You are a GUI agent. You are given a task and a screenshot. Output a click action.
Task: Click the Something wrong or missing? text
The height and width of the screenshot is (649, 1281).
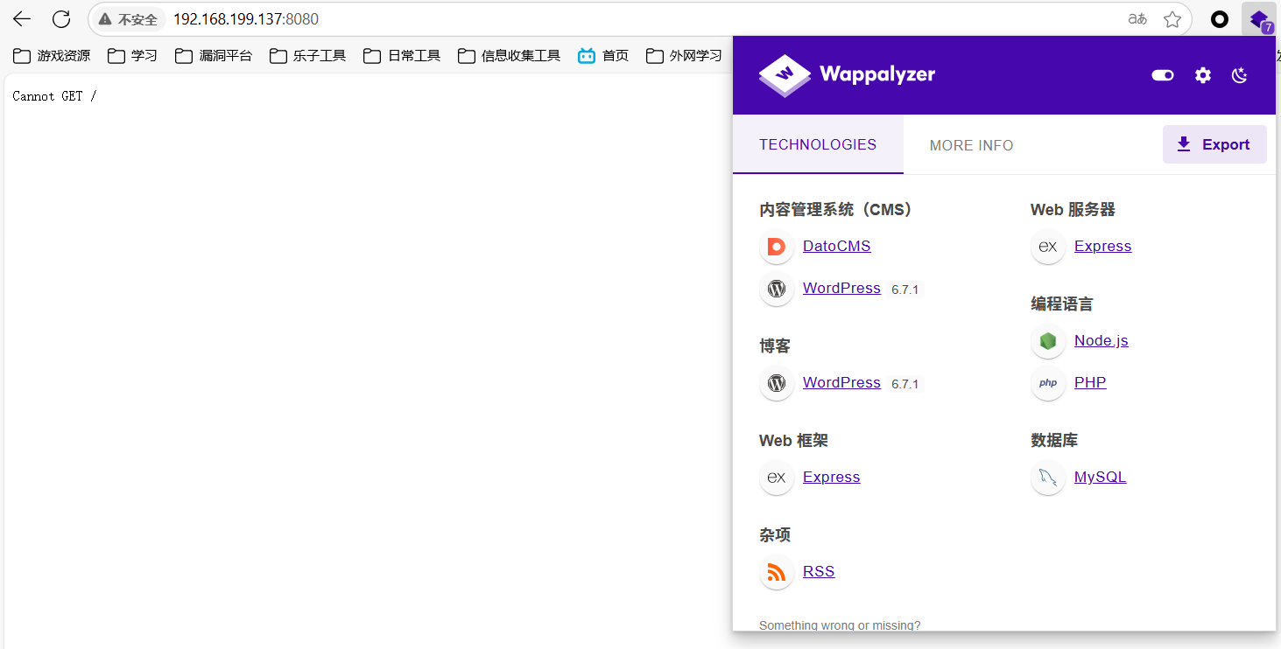[840, 625]
